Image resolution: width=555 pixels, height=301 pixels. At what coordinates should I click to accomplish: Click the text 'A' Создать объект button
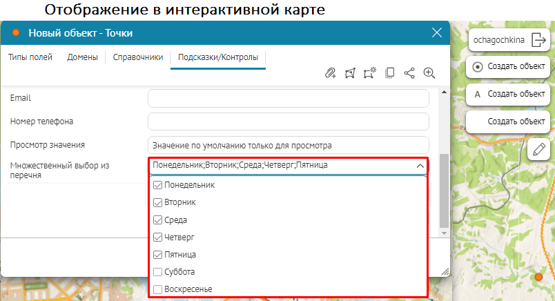pos(509,93)
